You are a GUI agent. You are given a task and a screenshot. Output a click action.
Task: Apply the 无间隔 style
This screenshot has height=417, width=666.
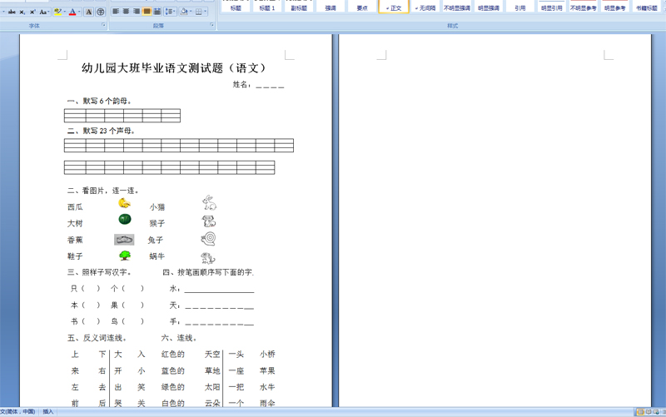pyautogui.click(x=425, y=7)
